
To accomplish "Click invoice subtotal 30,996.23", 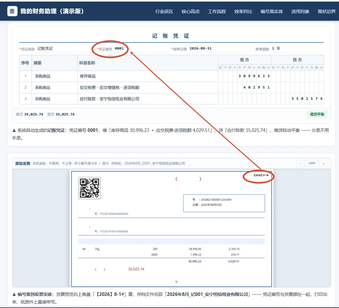I will pos(195,261).
